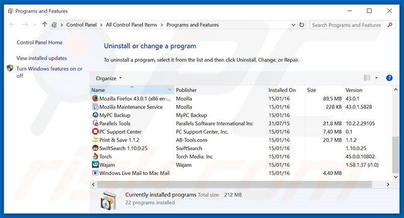Click the search magnifier icon

tap(390, 25)
